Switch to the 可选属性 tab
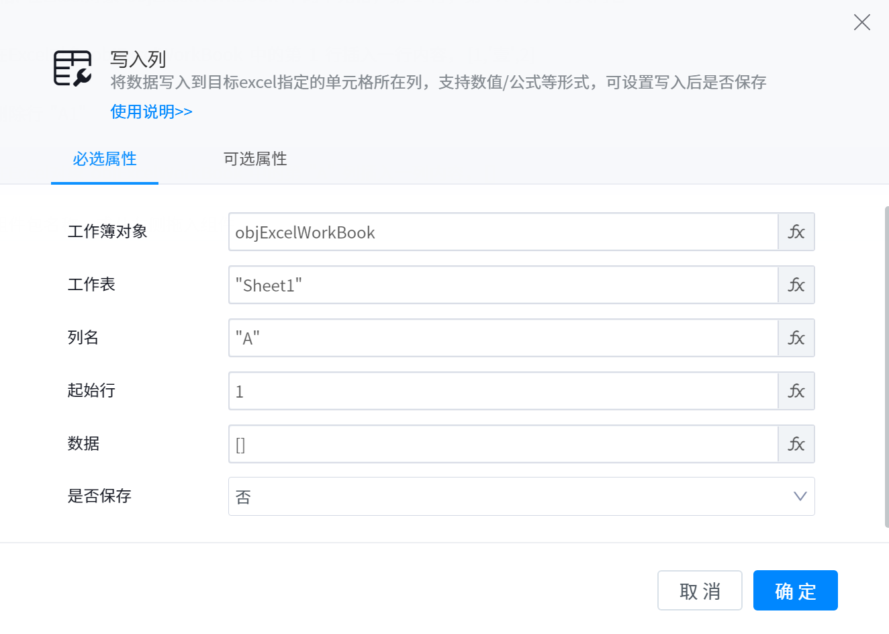The image size is (889, 634). click(x=255, y=159)
